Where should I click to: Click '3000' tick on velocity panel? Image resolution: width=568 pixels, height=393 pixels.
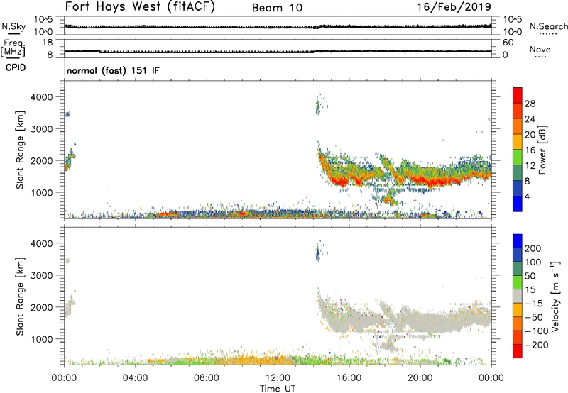coord(42,275)
